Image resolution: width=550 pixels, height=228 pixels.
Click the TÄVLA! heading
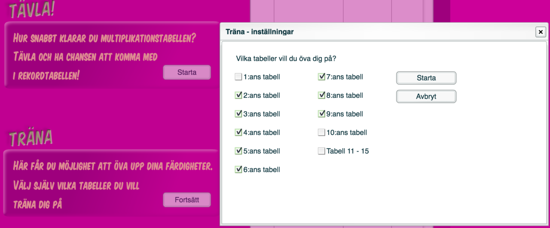pyautogui.click(x=31, y=9)
